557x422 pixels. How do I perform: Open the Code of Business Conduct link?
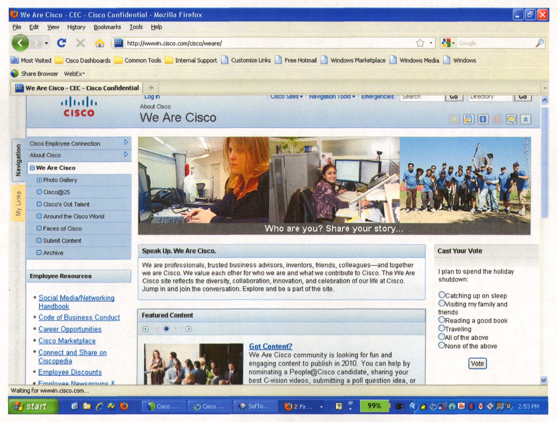click(79, 318)
